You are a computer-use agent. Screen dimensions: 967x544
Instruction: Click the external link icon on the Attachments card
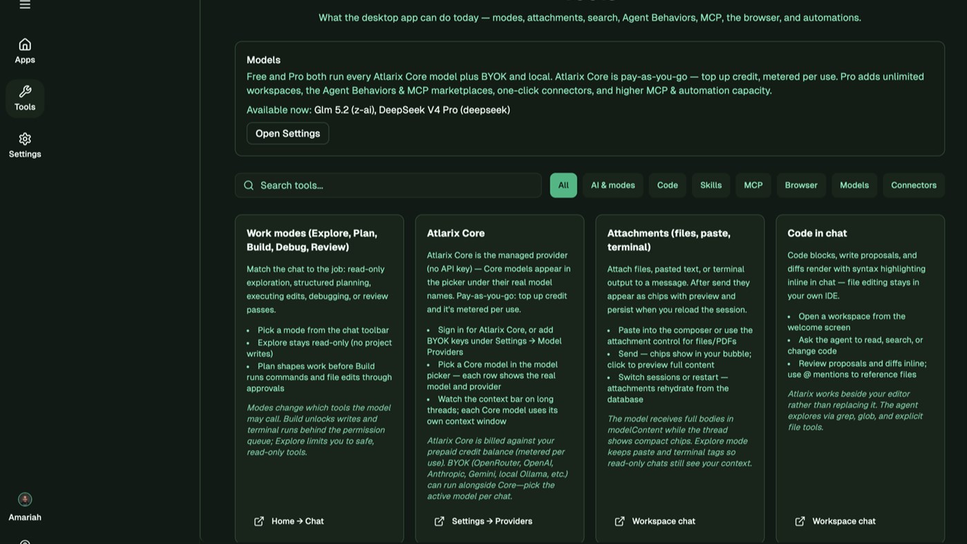[620, 521]
